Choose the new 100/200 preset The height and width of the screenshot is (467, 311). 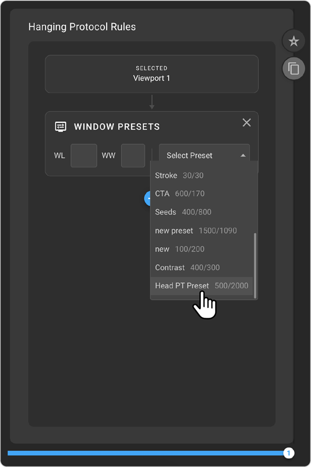180,249
